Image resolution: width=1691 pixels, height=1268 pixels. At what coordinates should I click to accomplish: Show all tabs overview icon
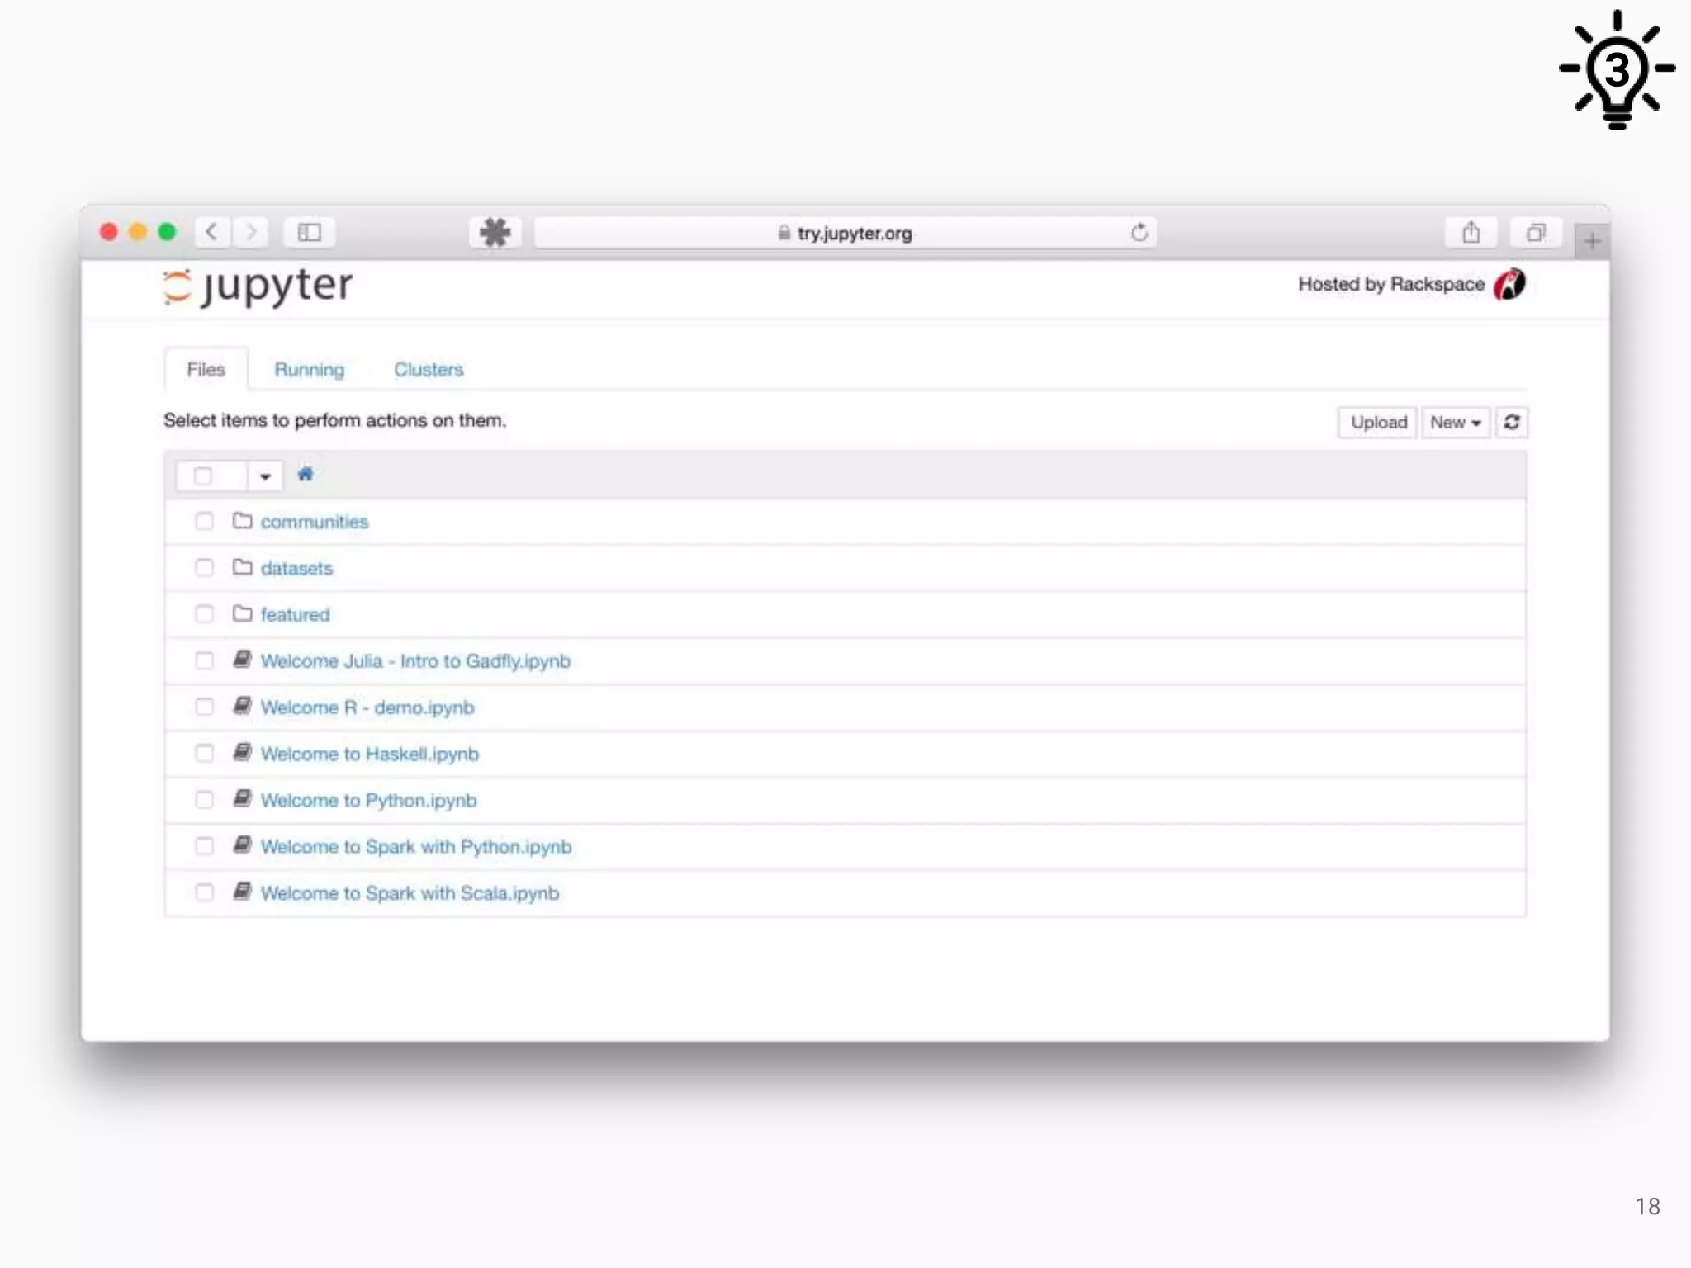tap(1535, 233)
